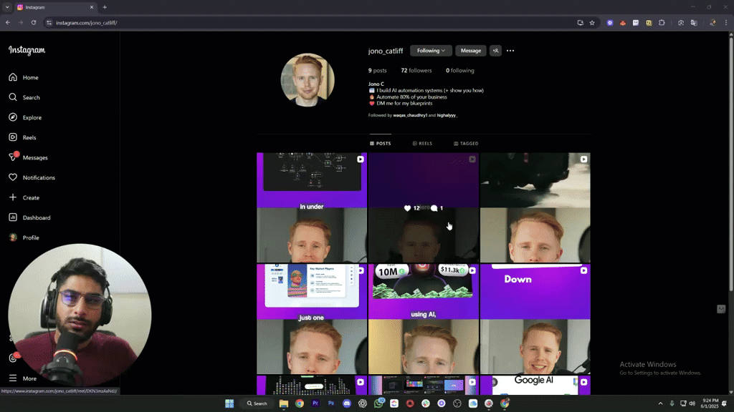Click the Search magnifier in sidebar
Viewport: 734px width, 412px height.
13,97
